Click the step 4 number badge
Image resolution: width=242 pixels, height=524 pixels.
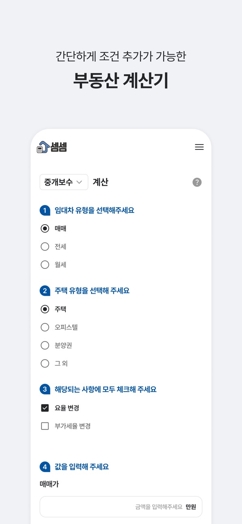45,467
